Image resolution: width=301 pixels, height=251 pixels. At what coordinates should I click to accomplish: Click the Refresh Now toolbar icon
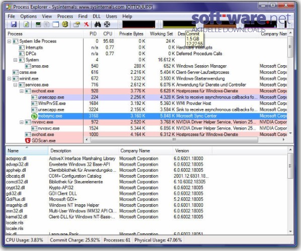pos(27,24)
